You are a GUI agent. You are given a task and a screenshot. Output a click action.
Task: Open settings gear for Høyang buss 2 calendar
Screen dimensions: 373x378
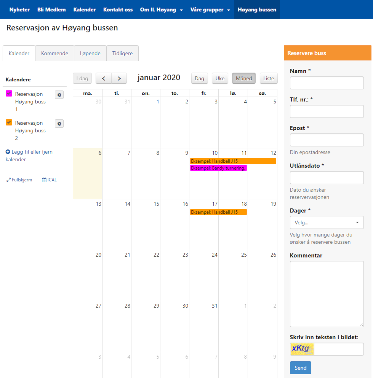pos(59,124)
